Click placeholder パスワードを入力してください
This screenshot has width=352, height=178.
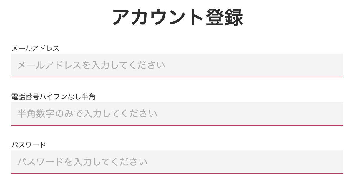click(x=82, y=162)
